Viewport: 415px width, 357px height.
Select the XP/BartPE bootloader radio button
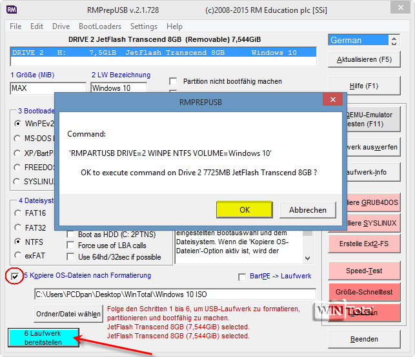pyautogui.click(x=17, y=153)
